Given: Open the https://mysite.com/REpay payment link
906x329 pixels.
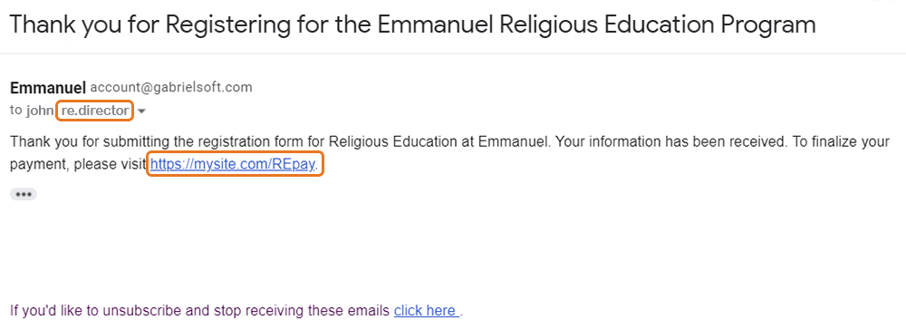Looking at the screenshot, I should coord(233,165).
